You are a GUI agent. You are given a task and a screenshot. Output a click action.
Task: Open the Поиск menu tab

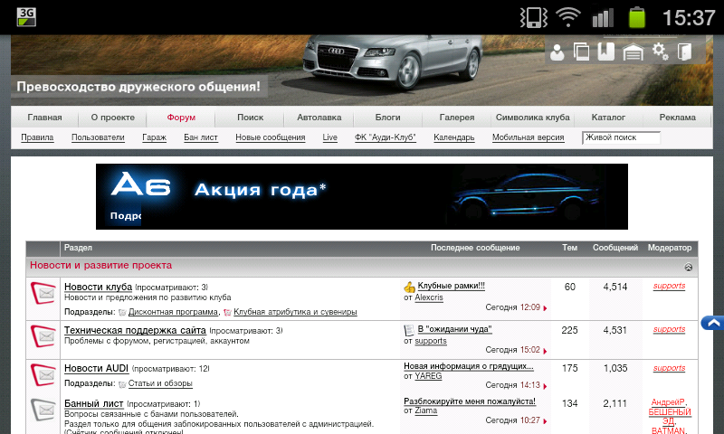point(251,118)
